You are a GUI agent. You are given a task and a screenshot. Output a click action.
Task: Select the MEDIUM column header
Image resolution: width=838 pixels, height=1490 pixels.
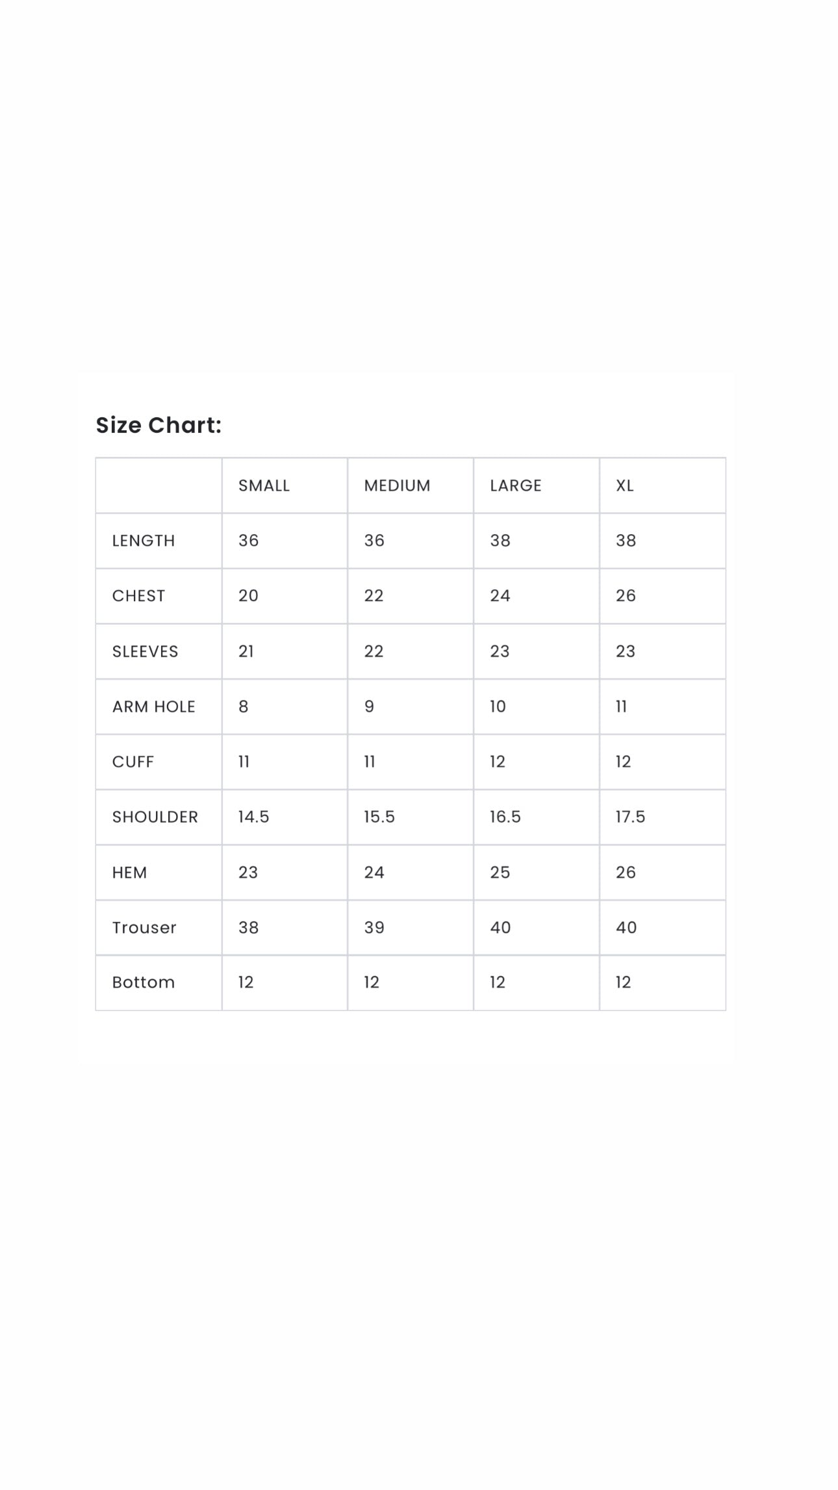(397, 485)
